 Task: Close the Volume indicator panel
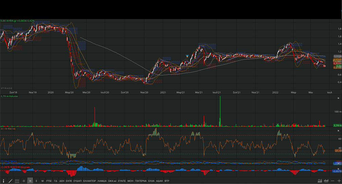[338, 96]
